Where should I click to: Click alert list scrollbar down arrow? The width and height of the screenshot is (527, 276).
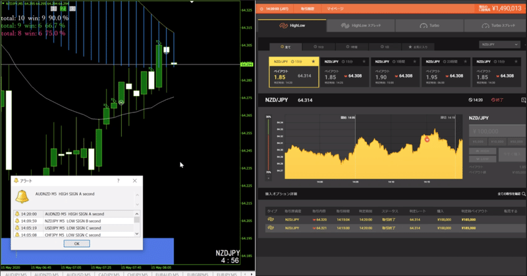(137, 234)
